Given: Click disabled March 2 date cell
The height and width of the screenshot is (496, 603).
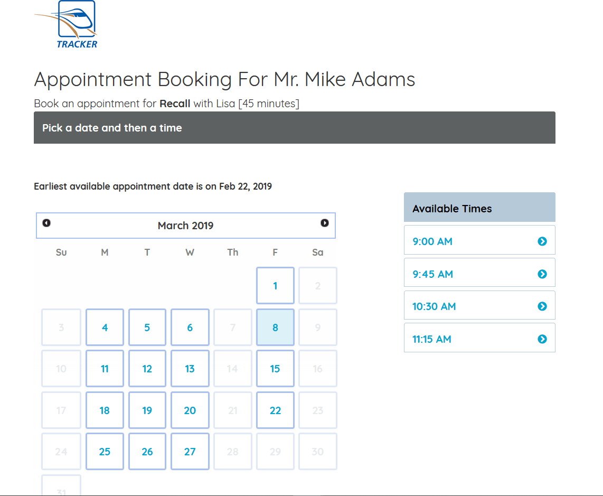Looking at the screenshot, I should coord(318,286).
